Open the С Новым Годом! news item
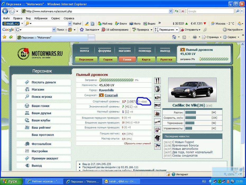This screenshot has width=246, height=185. (183, 142)
